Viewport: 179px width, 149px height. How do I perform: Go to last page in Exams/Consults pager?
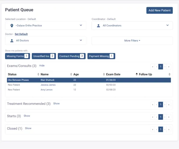tap(169, 67)
